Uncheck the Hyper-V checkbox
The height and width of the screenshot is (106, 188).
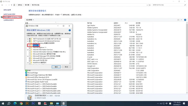coord(30,45)
